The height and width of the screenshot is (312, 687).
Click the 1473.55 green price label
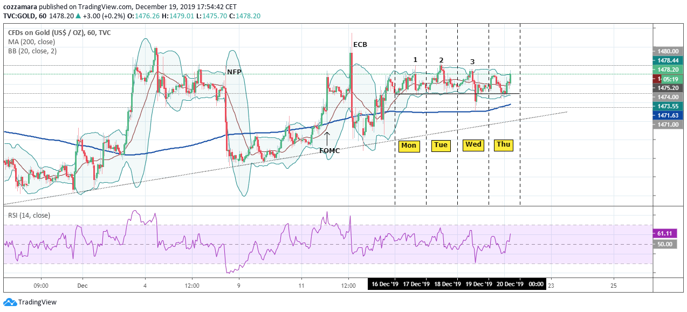point(668,106)
